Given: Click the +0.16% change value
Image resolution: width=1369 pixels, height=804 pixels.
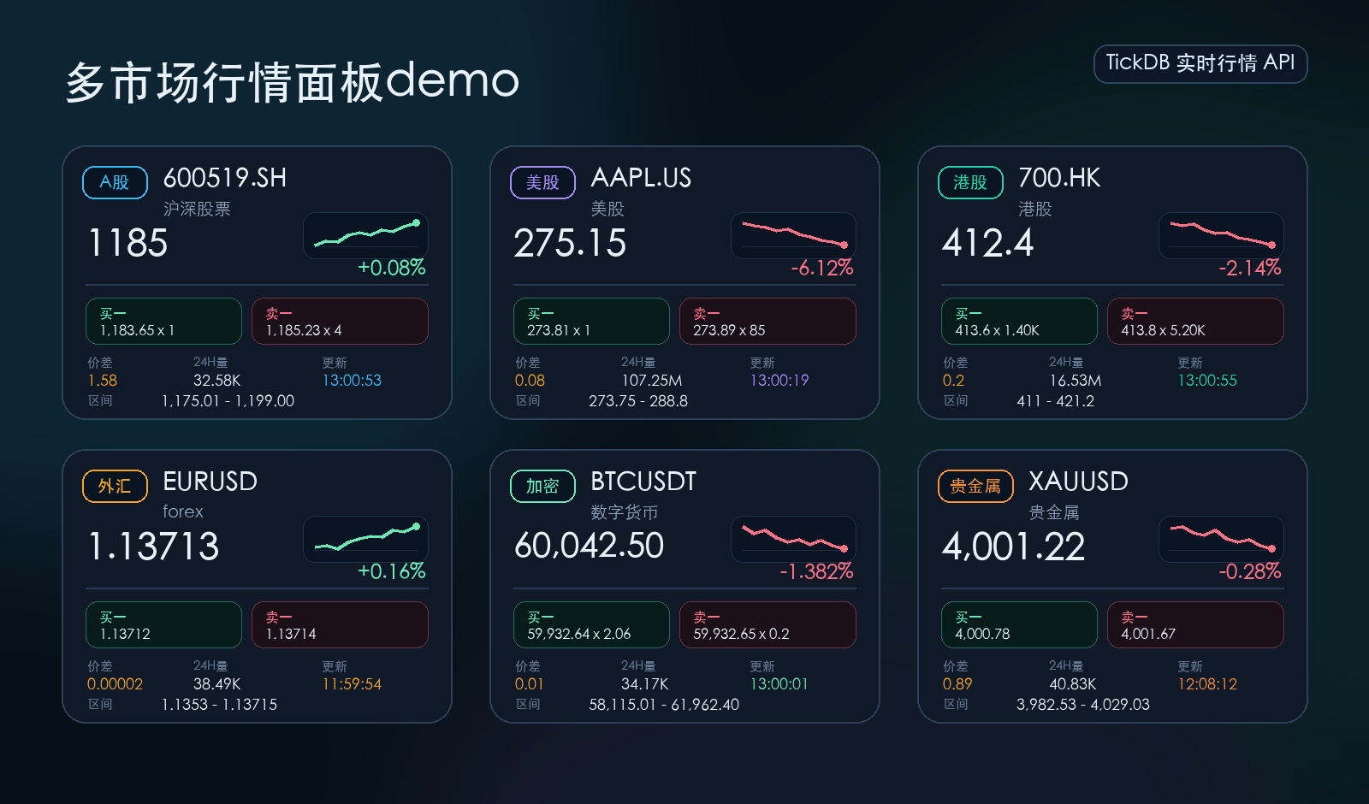Looking at the screenshot, I should click(392, 571).
